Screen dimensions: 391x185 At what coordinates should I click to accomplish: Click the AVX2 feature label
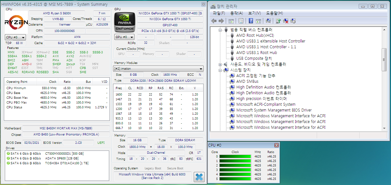[70, 56]
